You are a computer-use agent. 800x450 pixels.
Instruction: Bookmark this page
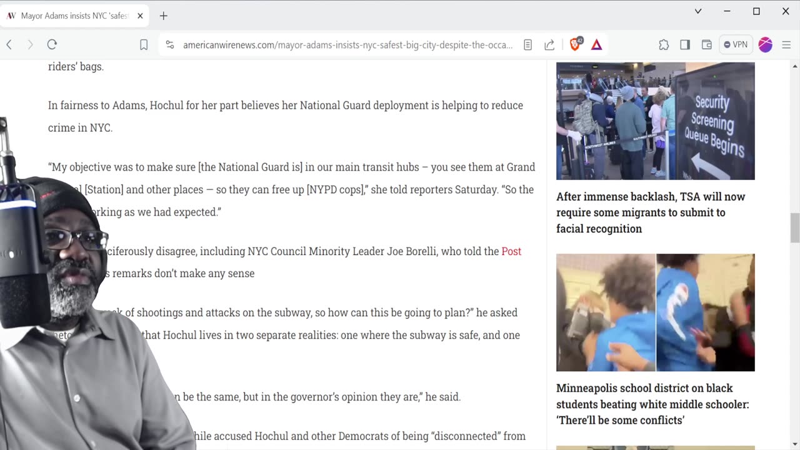pos(144,45)
